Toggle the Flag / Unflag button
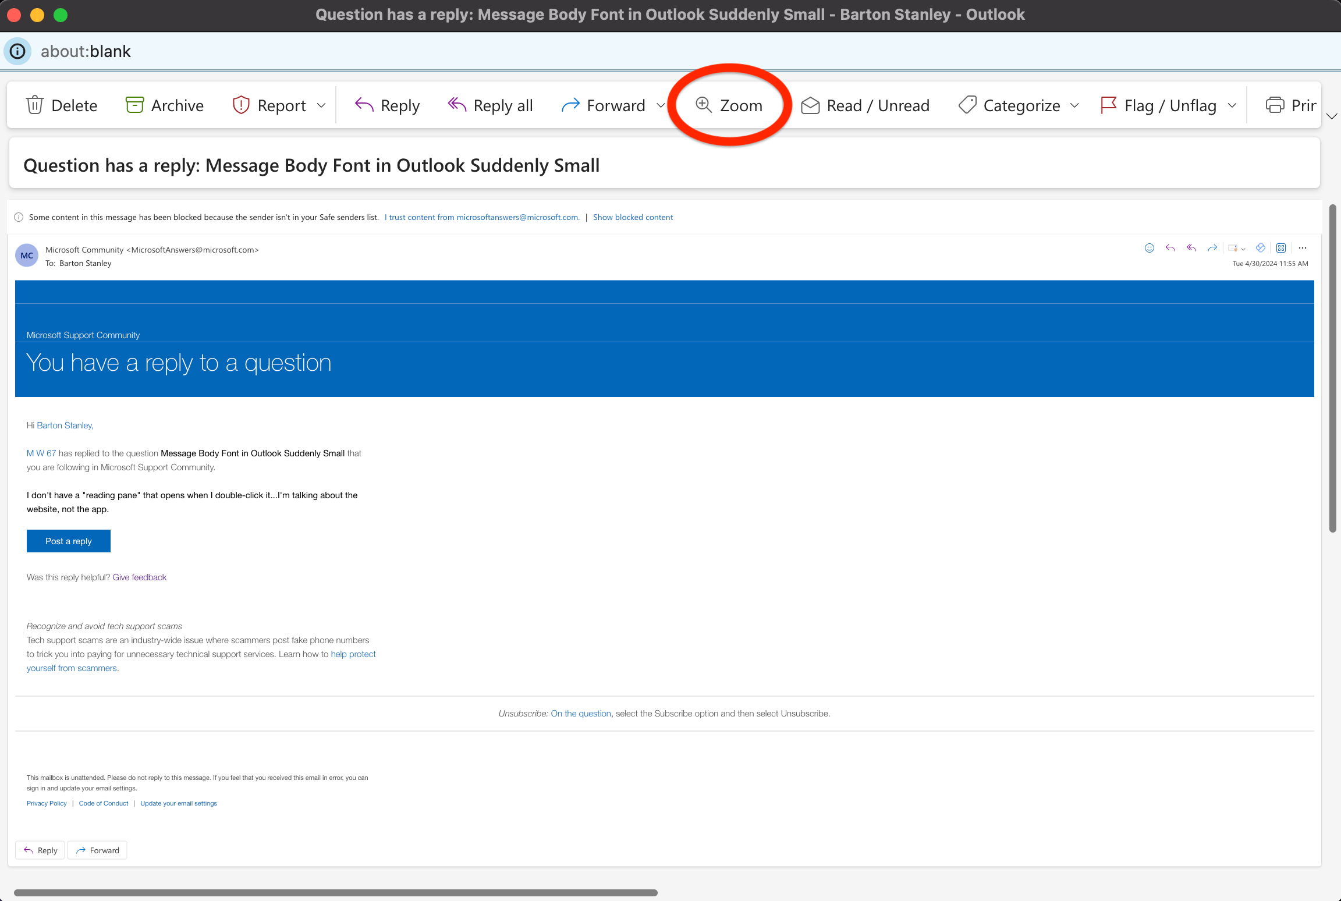 [1158, 105]
